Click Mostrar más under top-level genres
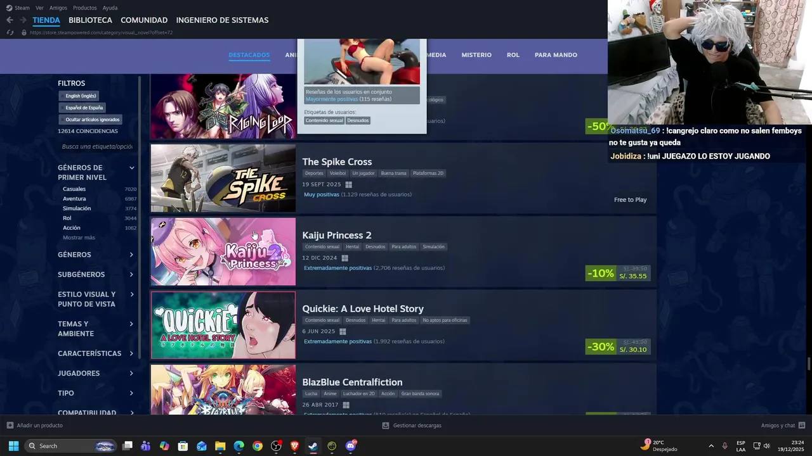This screenshot has width=812, height=456. (x=79, y=237)
